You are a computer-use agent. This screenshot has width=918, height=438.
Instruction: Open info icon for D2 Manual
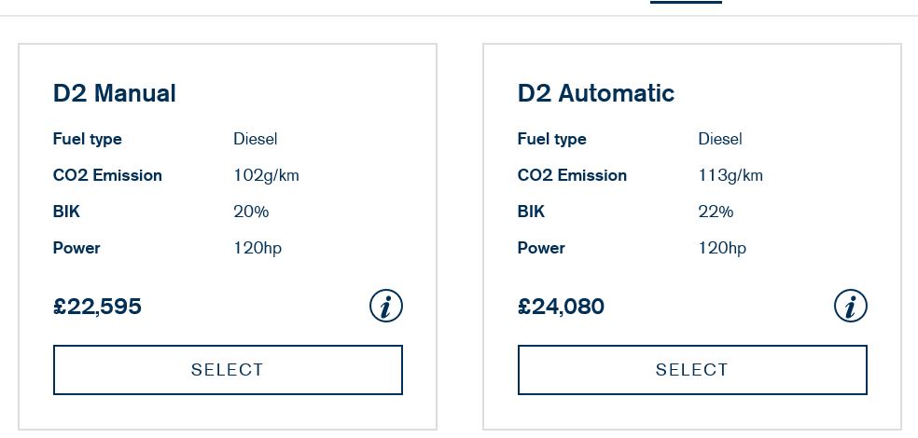386,306
